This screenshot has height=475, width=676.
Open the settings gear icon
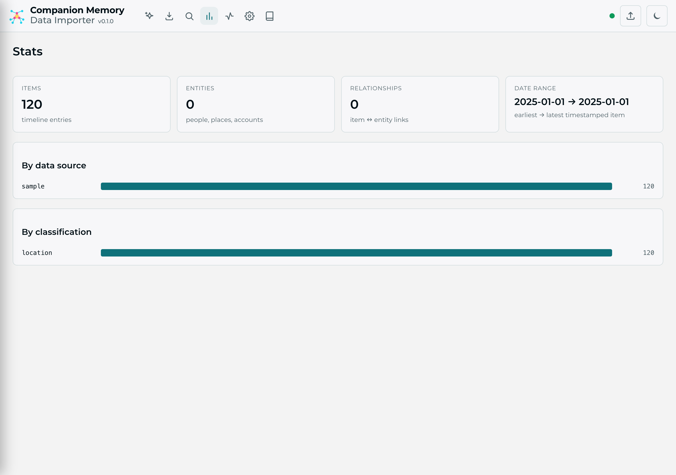249,16
